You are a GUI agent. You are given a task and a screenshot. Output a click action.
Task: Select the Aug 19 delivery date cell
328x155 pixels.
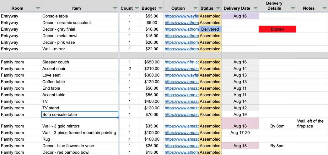(240, 115)
